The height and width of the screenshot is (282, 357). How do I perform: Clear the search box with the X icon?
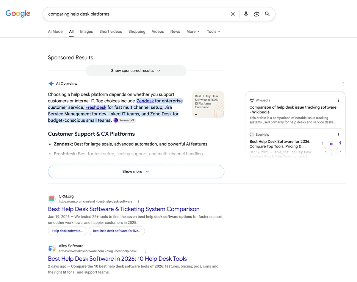[233, 14]
